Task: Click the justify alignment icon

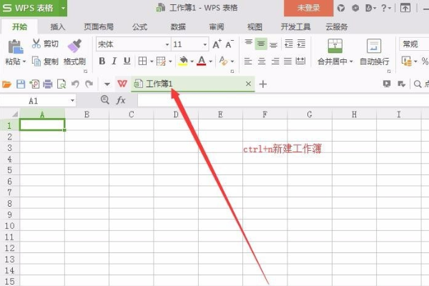Action: [x=287, y=61]
